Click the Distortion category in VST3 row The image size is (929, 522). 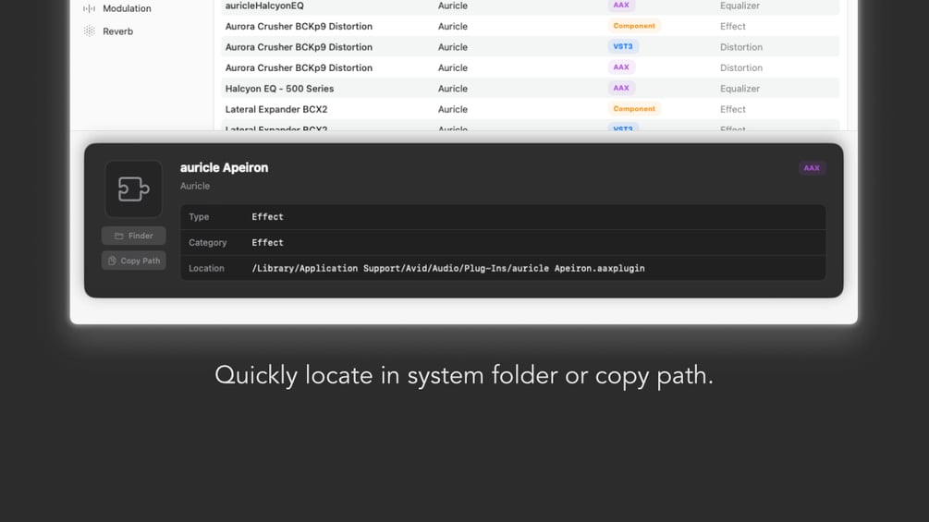[741, 47]
